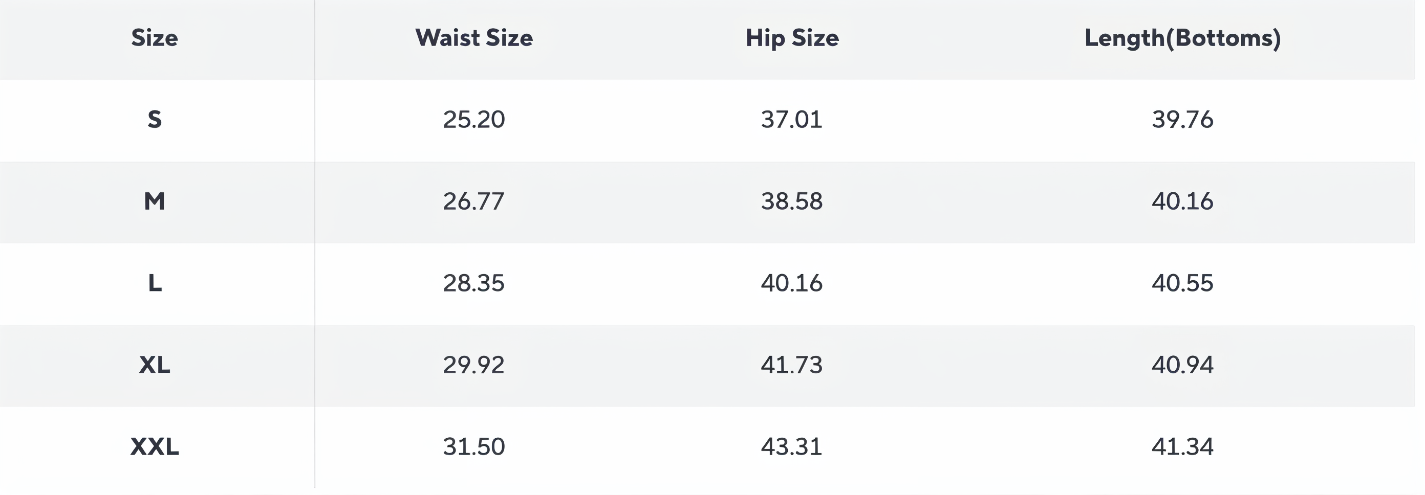Select the XL size row label
This screenshot has width=1425, height=495.
tap(155, 365)
